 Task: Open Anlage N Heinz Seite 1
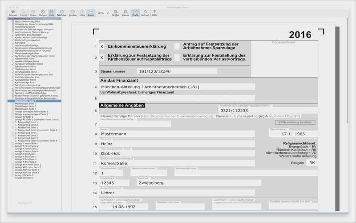(x=27, y=143)
